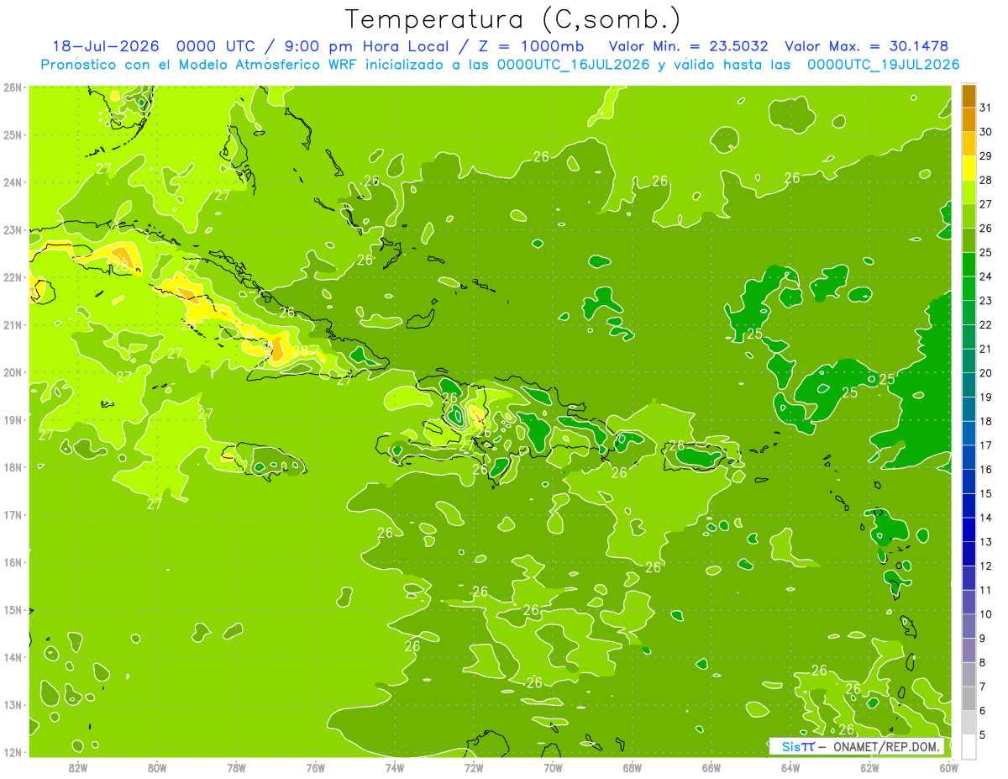The height and width of the screenshot is (779, 1008).
Task: Click the colorbar label 31
Action: click(x=985, y=107)
